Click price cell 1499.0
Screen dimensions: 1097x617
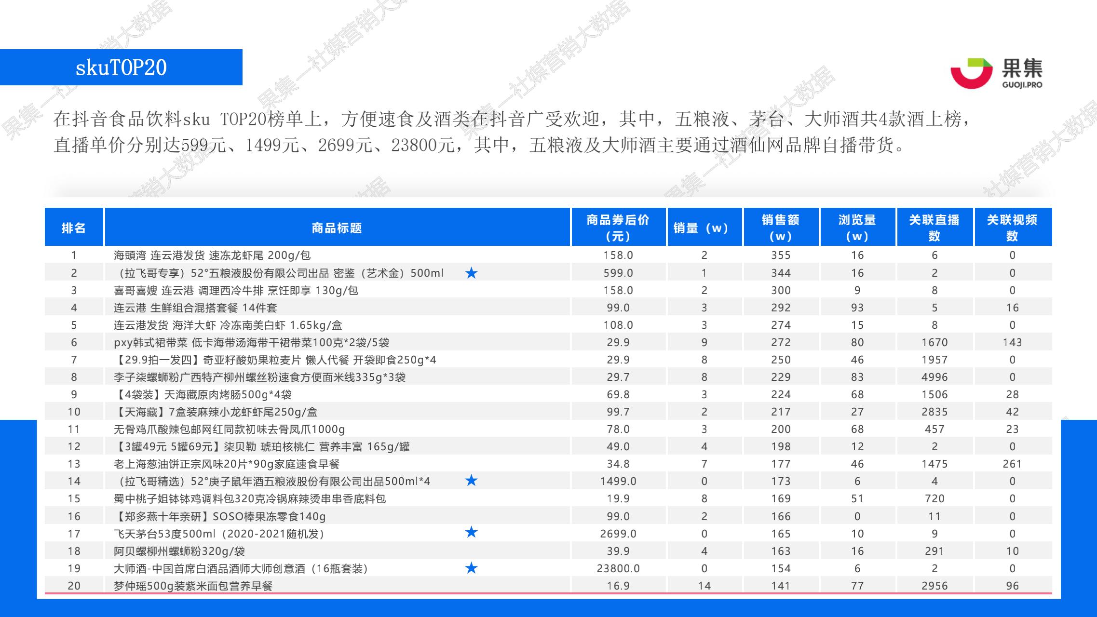coord(618,482)
